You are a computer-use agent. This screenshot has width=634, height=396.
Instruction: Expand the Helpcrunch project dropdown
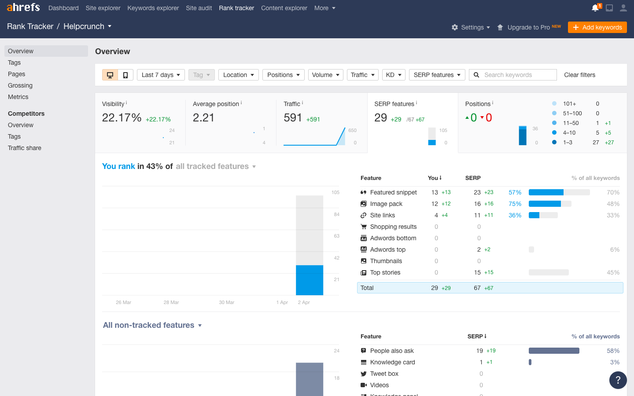click(87, 26)
